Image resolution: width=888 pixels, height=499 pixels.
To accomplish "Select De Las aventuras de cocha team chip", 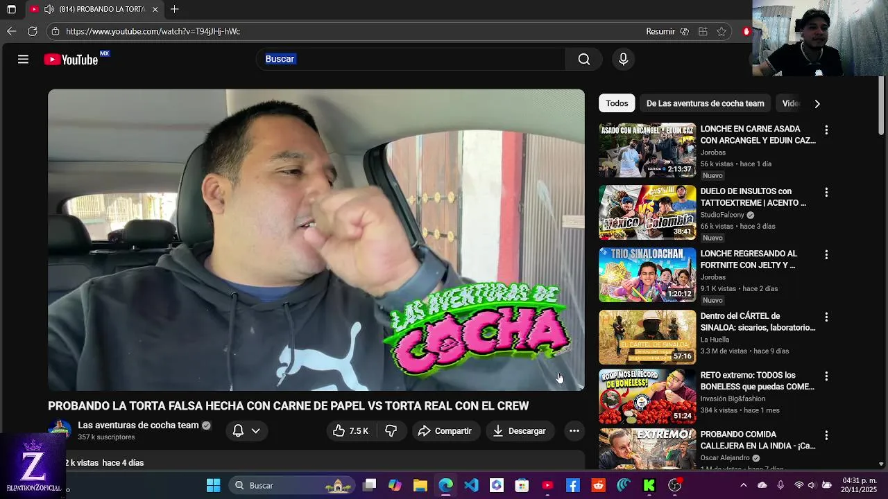I will 705,103.
